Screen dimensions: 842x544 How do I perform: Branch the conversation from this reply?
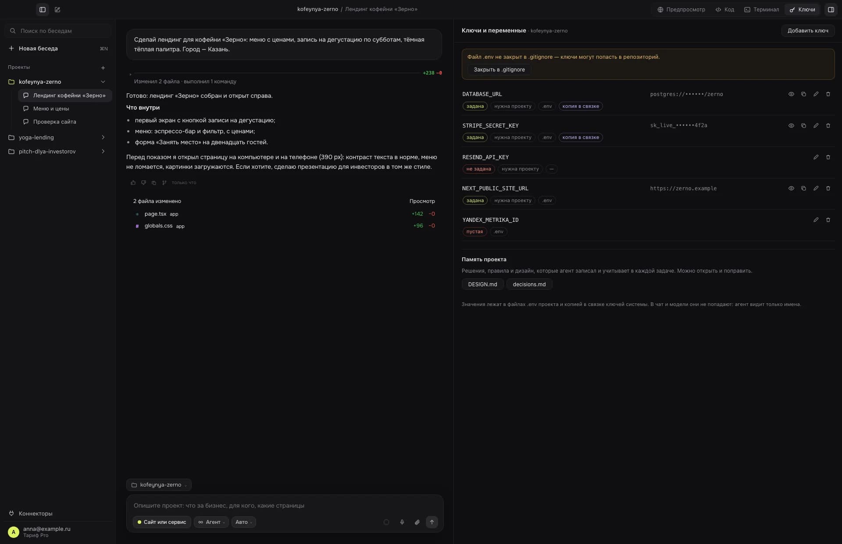(164, 183)
